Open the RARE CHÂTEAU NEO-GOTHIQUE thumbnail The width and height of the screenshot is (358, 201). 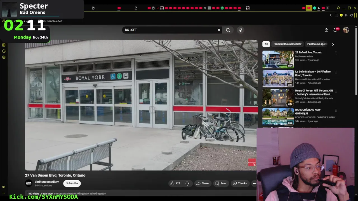[x=278, y=117]
